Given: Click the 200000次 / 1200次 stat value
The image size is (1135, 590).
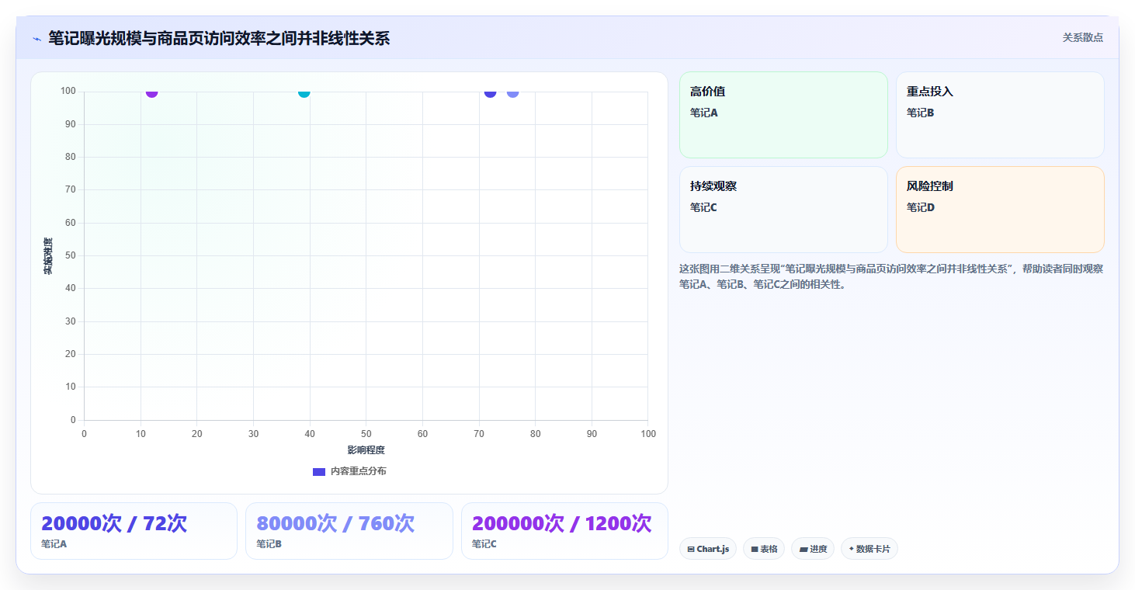Looking at the screenshot, I should [562, 524].
